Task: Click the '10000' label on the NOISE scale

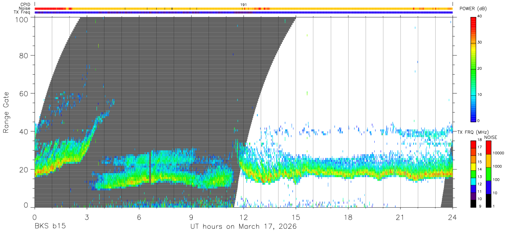Action: point(499,153)
